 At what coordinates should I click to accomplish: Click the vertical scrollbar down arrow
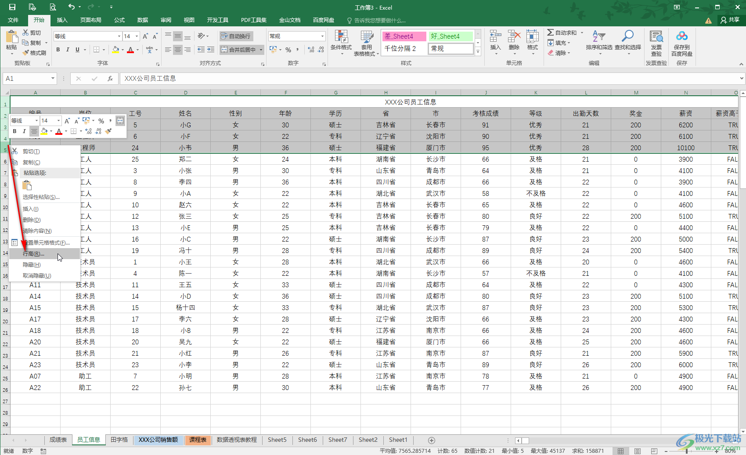click(742, 431)
